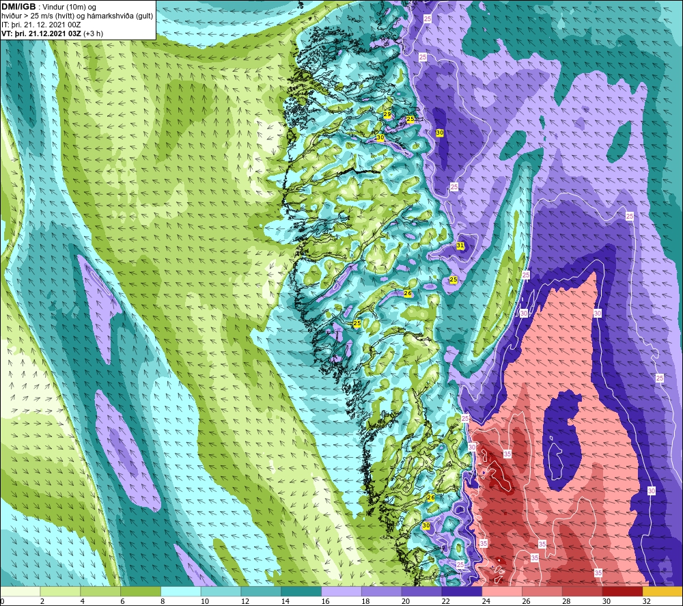Select the pink 24–26 m/s legend swatch
Screen dimensions: 683x606
coord(502,591)
